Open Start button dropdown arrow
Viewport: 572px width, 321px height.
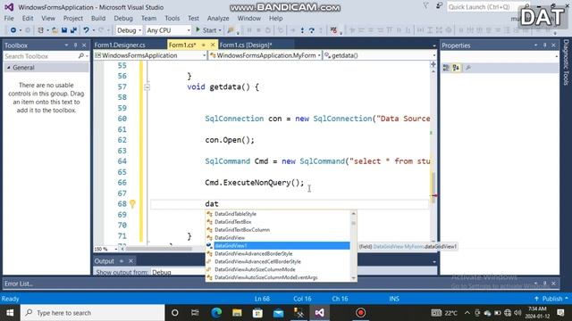pos(220,30)
